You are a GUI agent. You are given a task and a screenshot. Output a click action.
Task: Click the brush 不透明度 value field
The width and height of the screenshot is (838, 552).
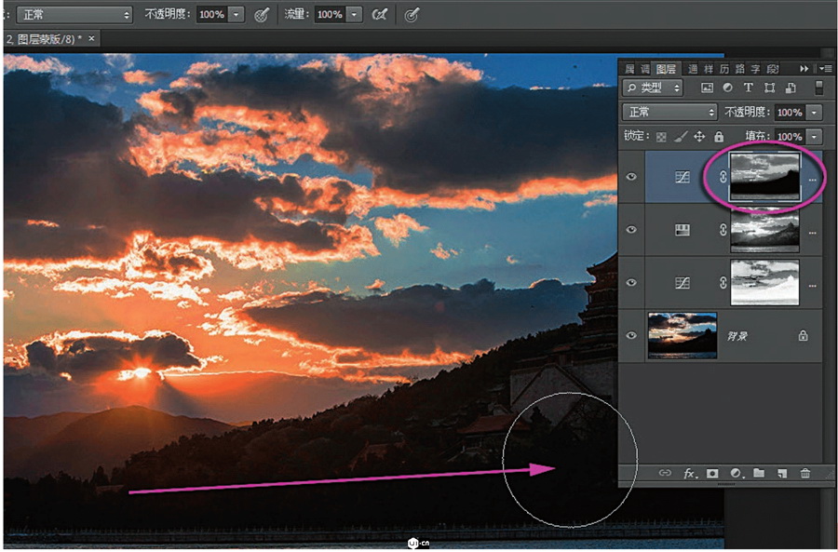210,15
